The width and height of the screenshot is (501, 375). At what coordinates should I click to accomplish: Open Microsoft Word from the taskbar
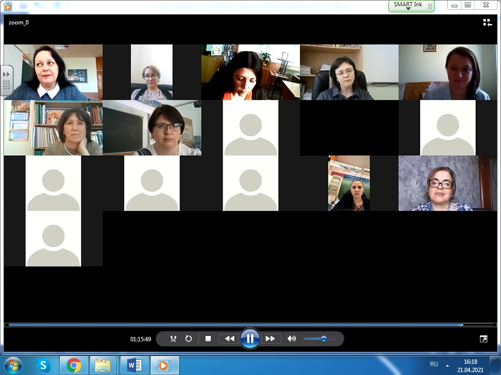click(134, 365)
